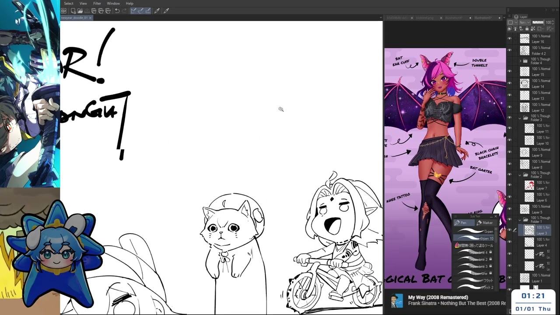Expand Folder 4 in layer list

click(520, 61)
